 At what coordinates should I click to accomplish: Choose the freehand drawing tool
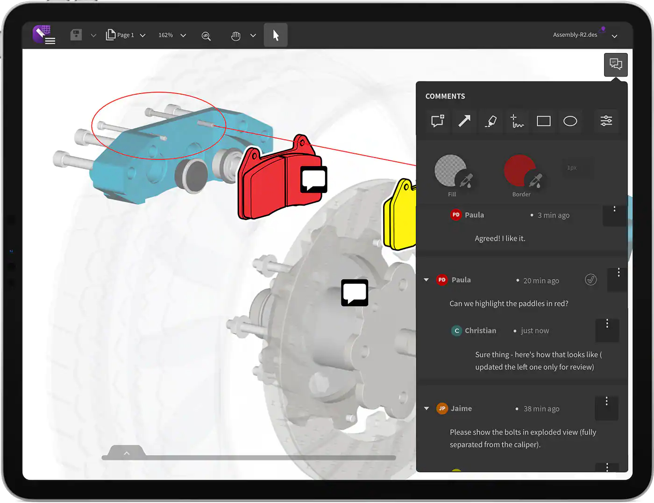pos(517,121)
